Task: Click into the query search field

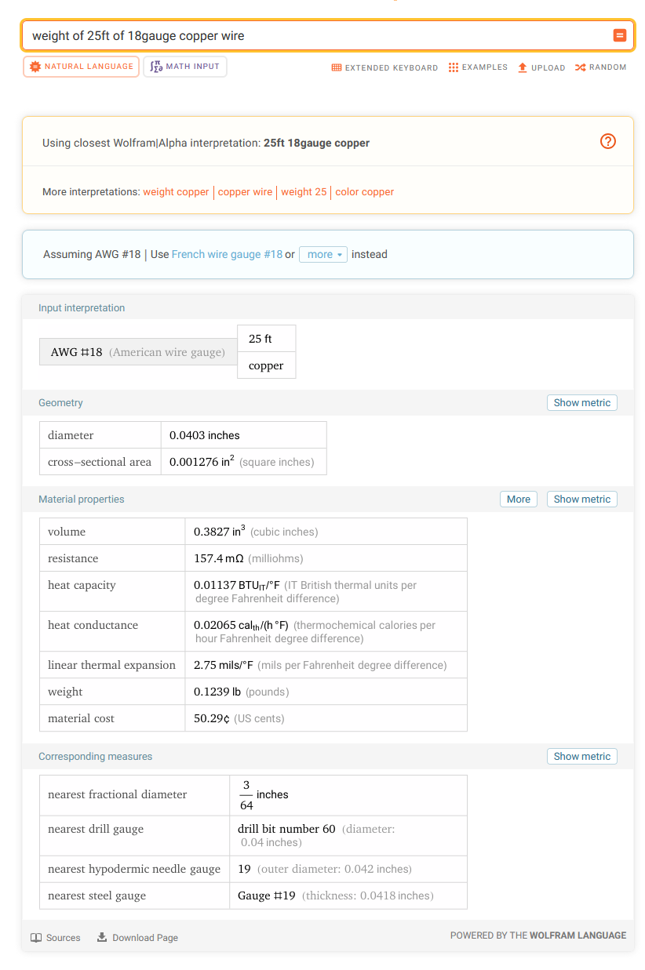Action: pos(314,35)
